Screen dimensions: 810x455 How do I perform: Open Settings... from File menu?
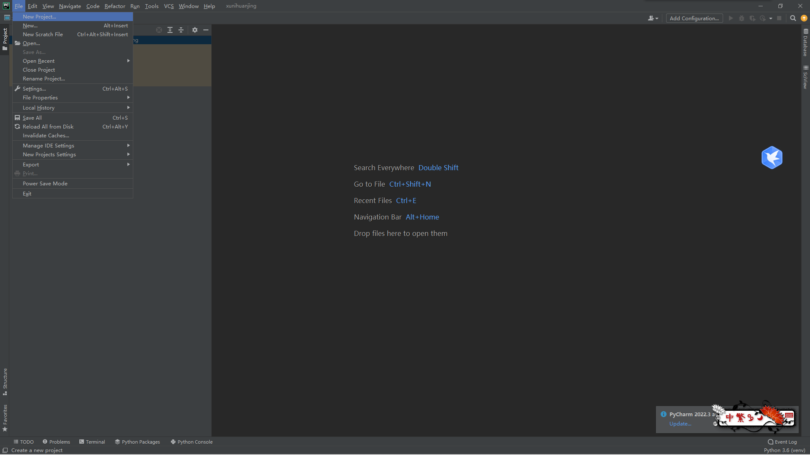73,89
